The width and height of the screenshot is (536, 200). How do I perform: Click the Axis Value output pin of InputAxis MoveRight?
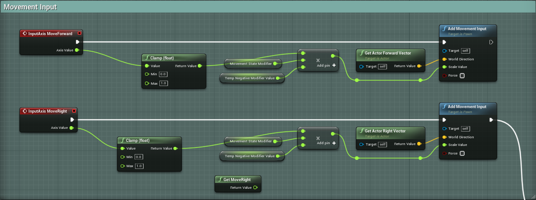point(71,128)
